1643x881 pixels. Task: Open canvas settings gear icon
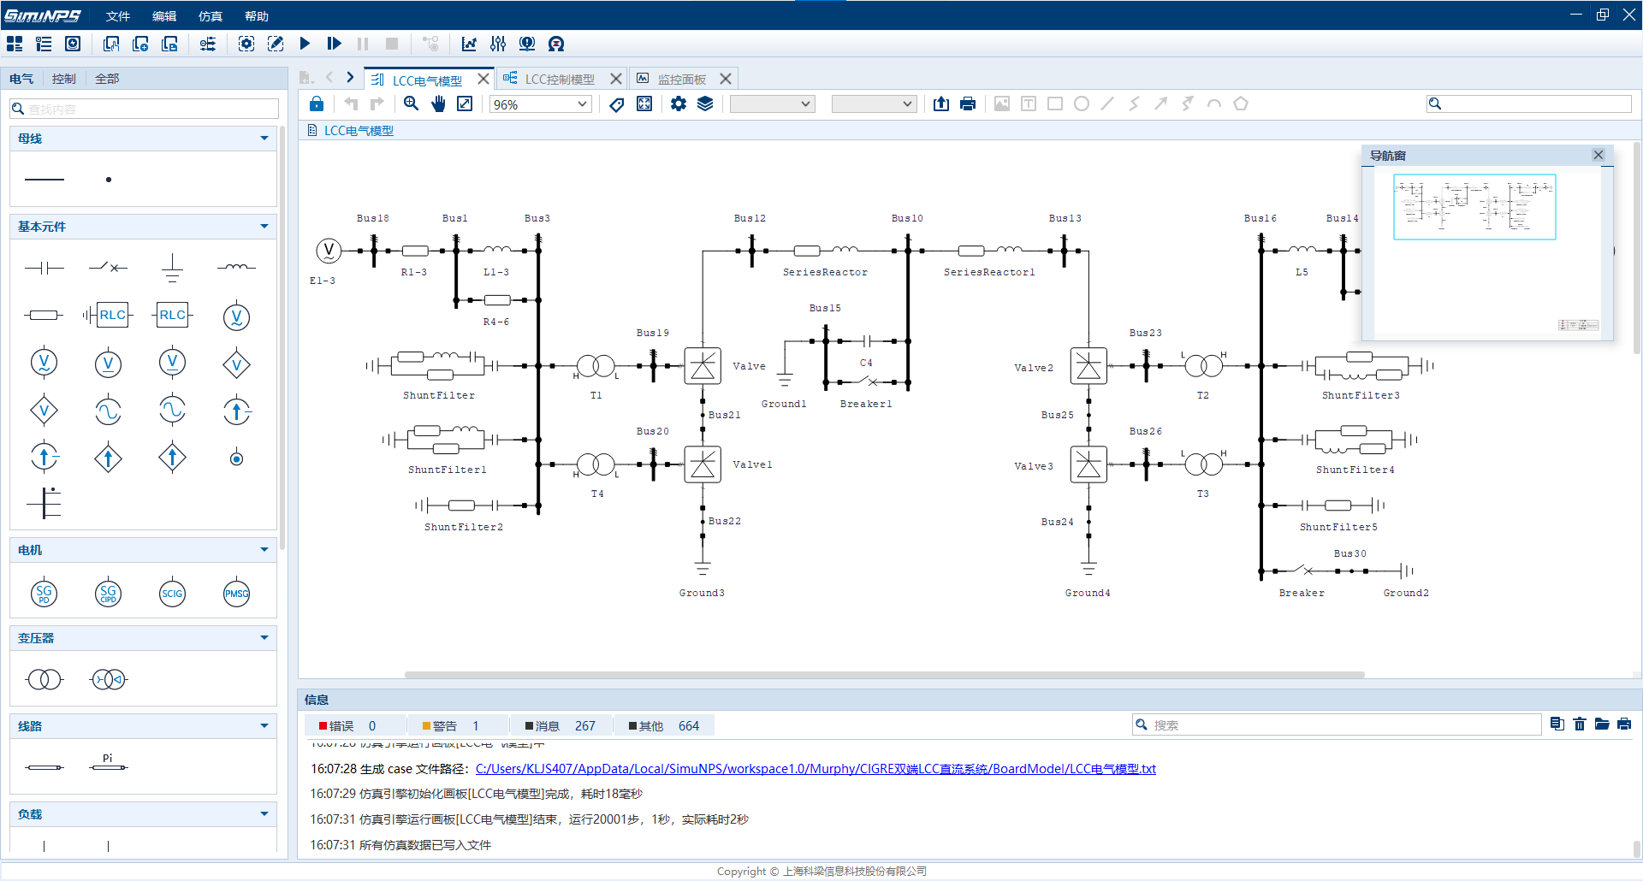tap(679, 103)
